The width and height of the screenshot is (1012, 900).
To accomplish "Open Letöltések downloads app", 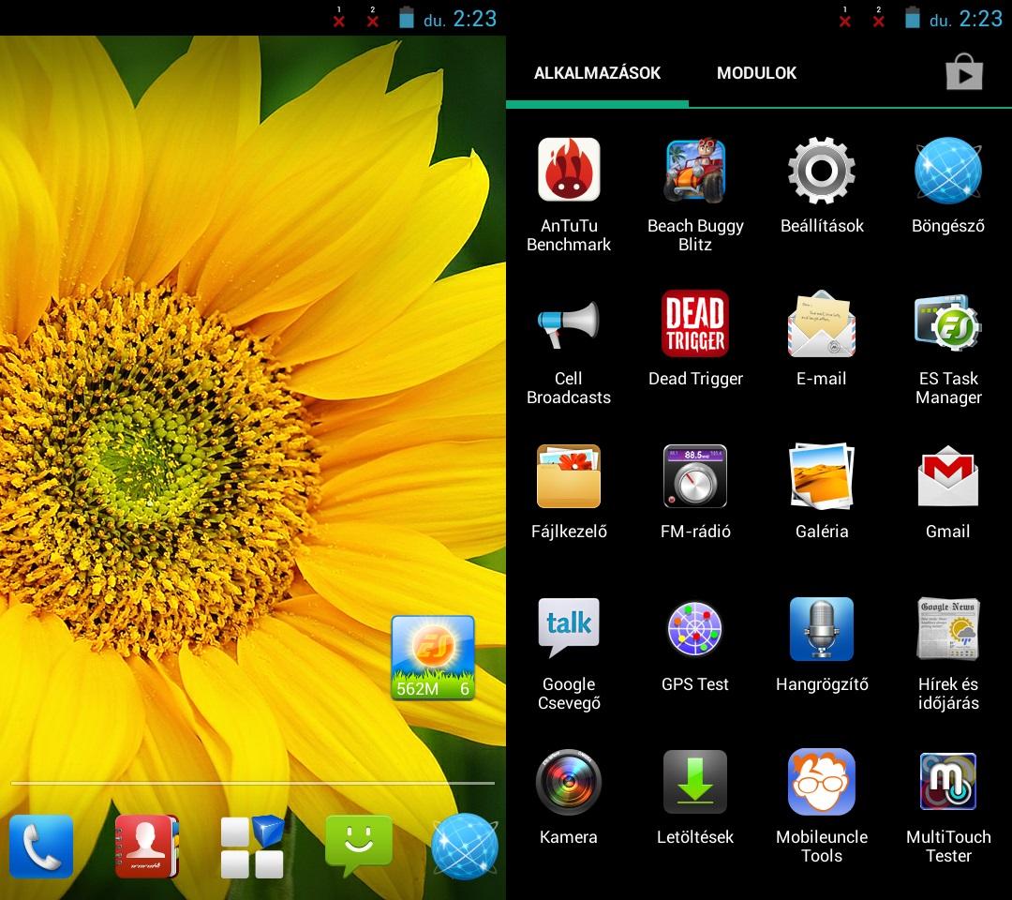I will click(x=695, y=782).
